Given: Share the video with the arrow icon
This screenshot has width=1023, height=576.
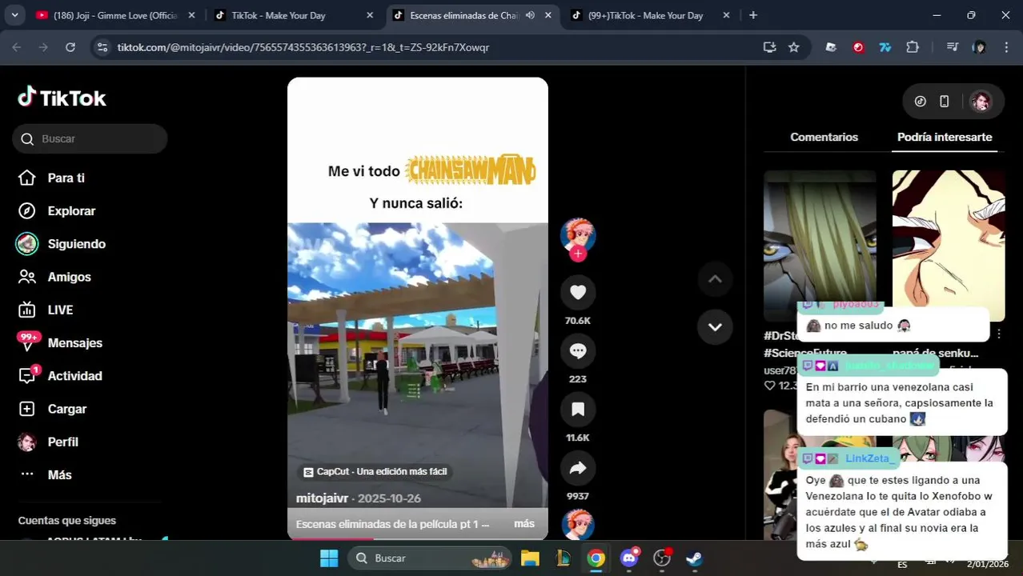Looking at the screenshot, I should 578,469.
